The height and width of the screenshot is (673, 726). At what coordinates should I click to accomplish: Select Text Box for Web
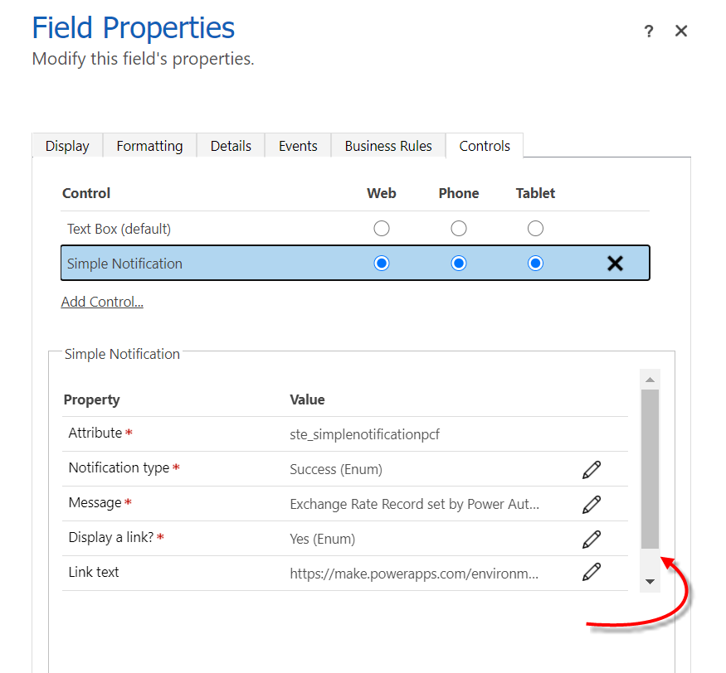click(x=381, y=228)
